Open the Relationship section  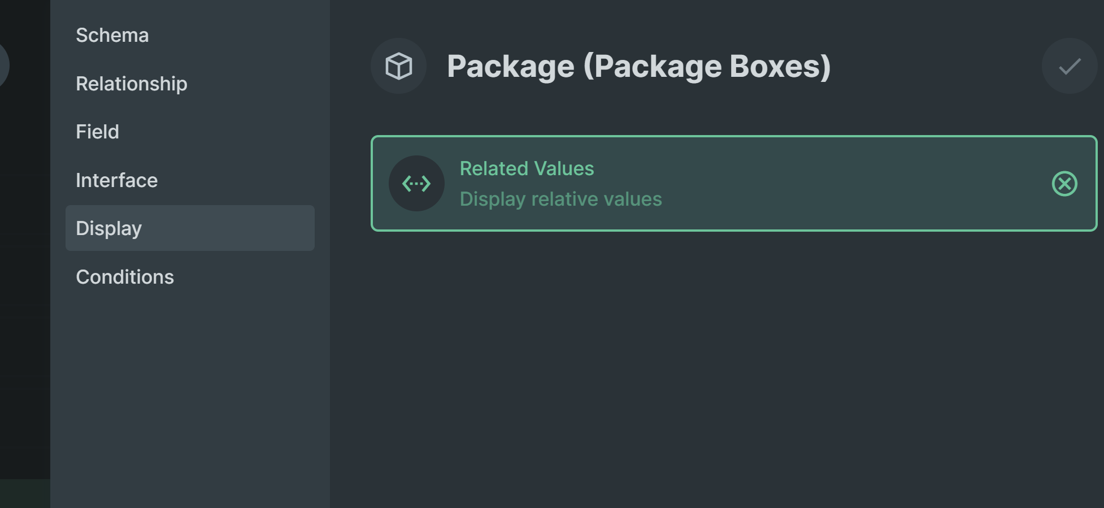[x=132, y=84]
